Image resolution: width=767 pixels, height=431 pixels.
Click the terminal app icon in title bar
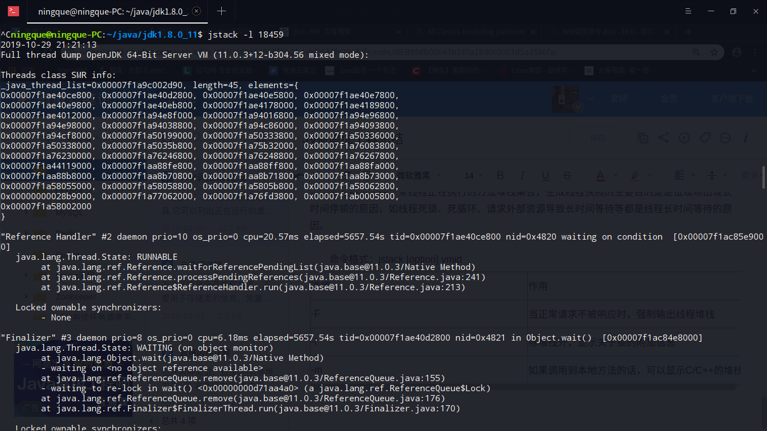(x=13, y=11)
